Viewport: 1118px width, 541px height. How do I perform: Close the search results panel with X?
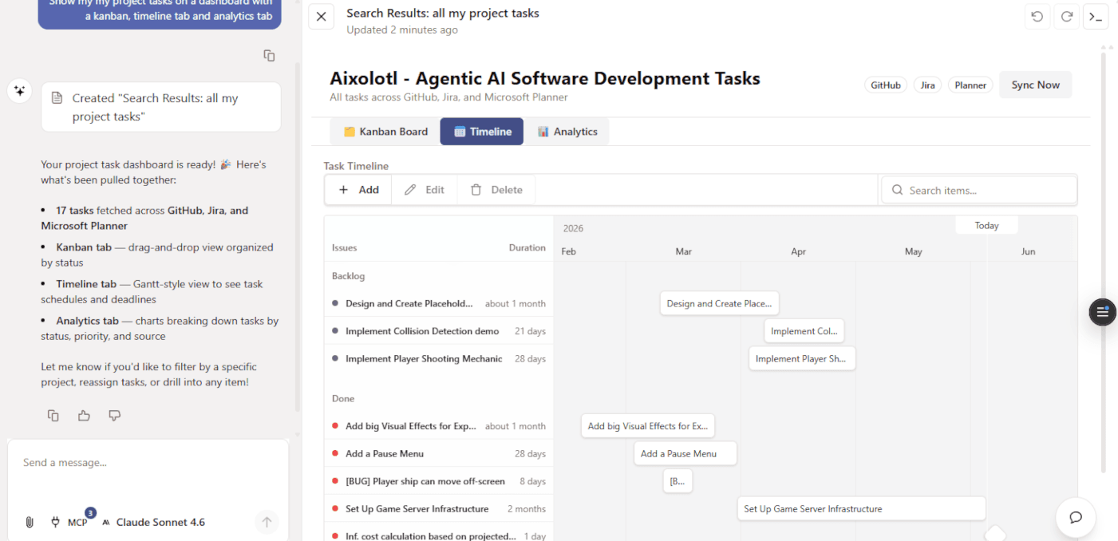coord(321,16)
